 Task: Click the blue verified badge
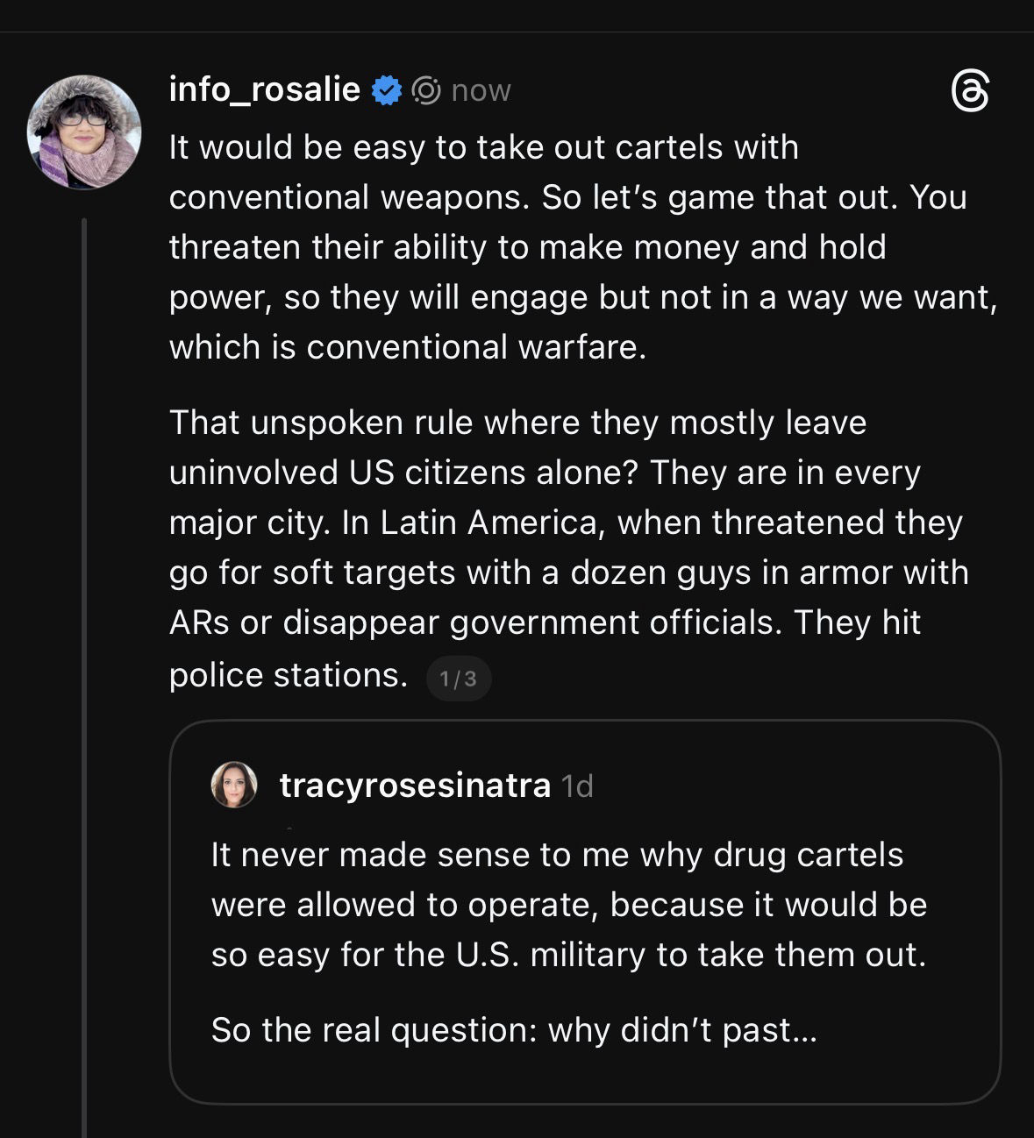[x=386, y=90]
